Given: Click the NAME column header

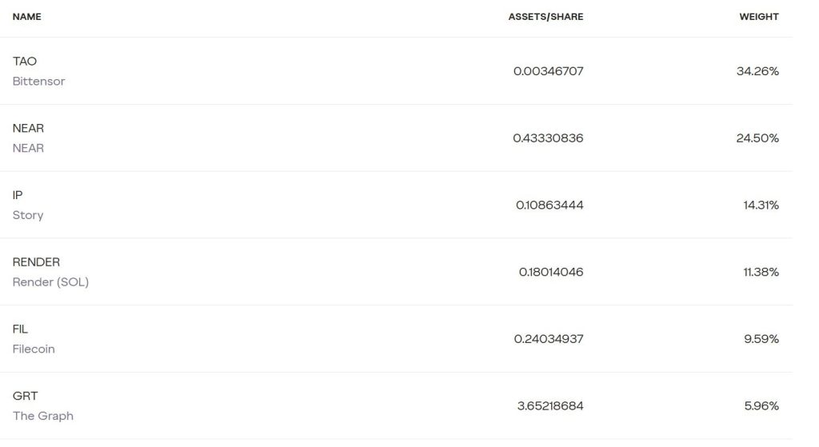Looking at the screenshot, I should (x=27, y=17).
